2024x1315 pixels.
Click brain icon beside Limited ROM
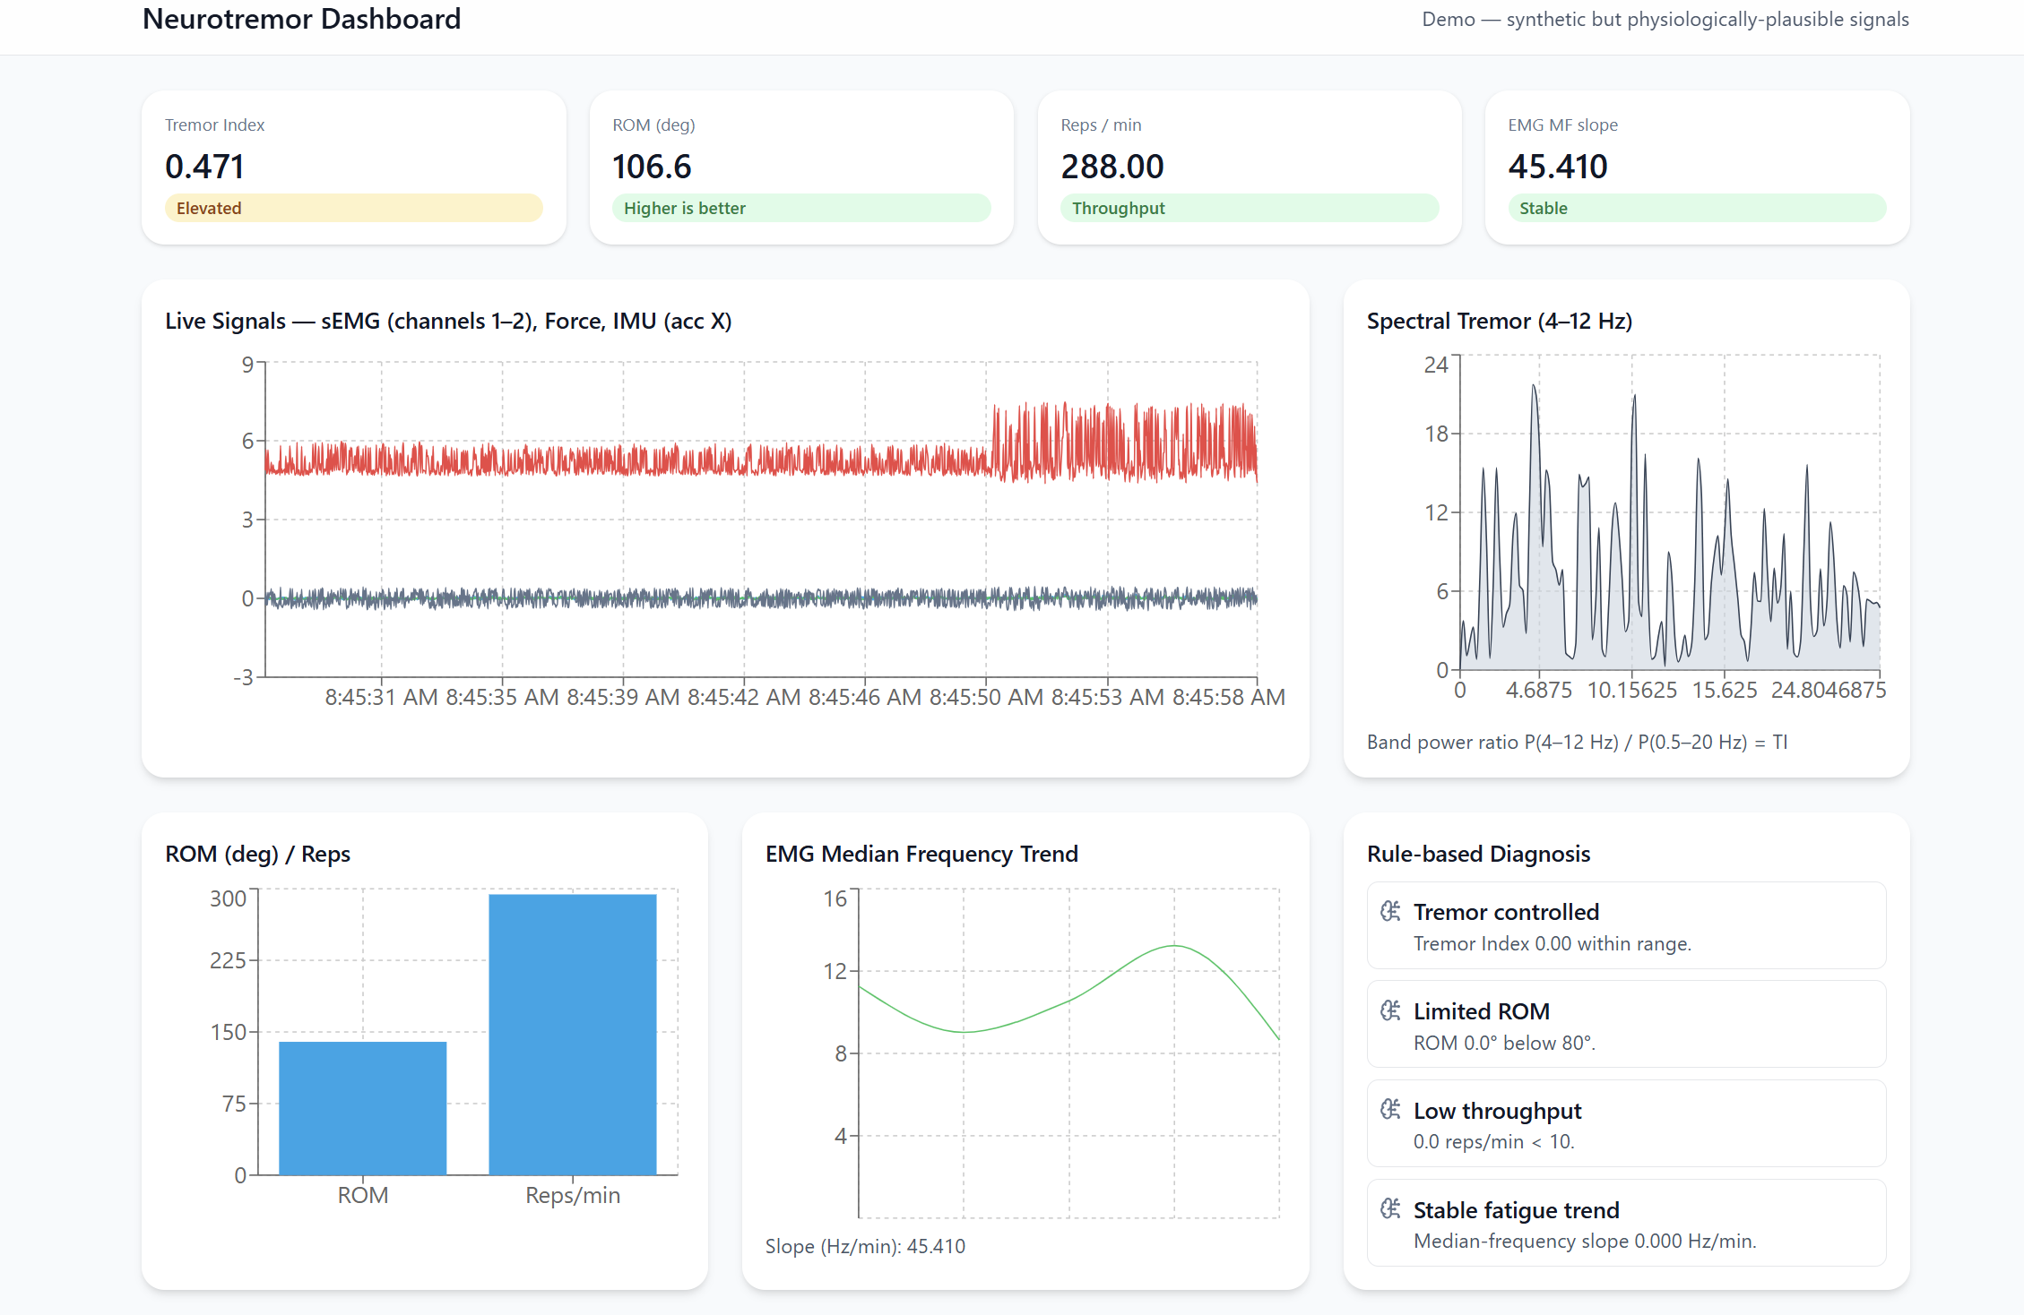[1390, 1010]
